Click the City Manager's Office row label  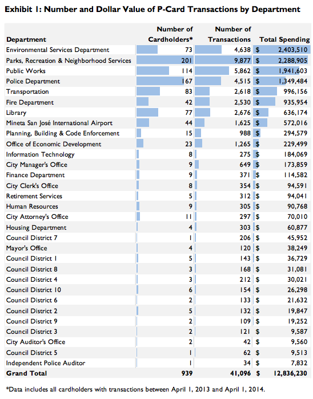(37, 165)
